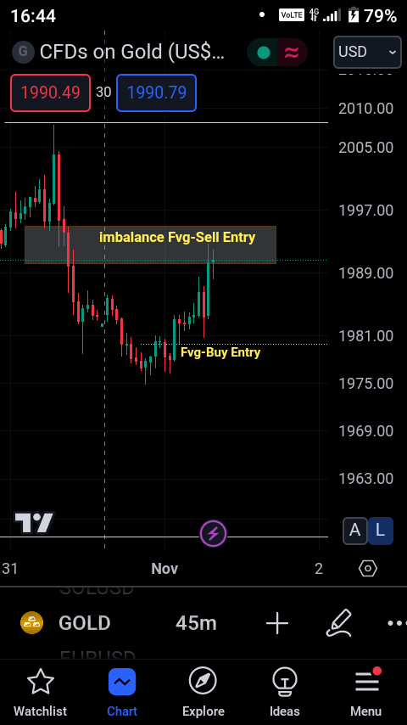Tap the gold bars symbol icon
This screenshot has width=407, height=725.
click(x=32, y=623)
